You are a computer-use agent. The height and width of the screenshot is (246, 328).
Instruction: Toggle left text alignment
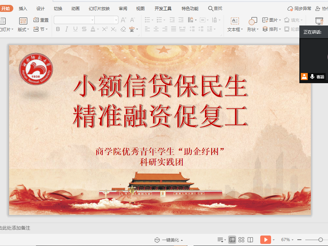click(147, 29)
